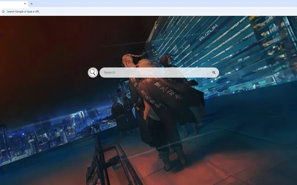Click into the center Search field
297x185 pixels.
click(159, 73)
